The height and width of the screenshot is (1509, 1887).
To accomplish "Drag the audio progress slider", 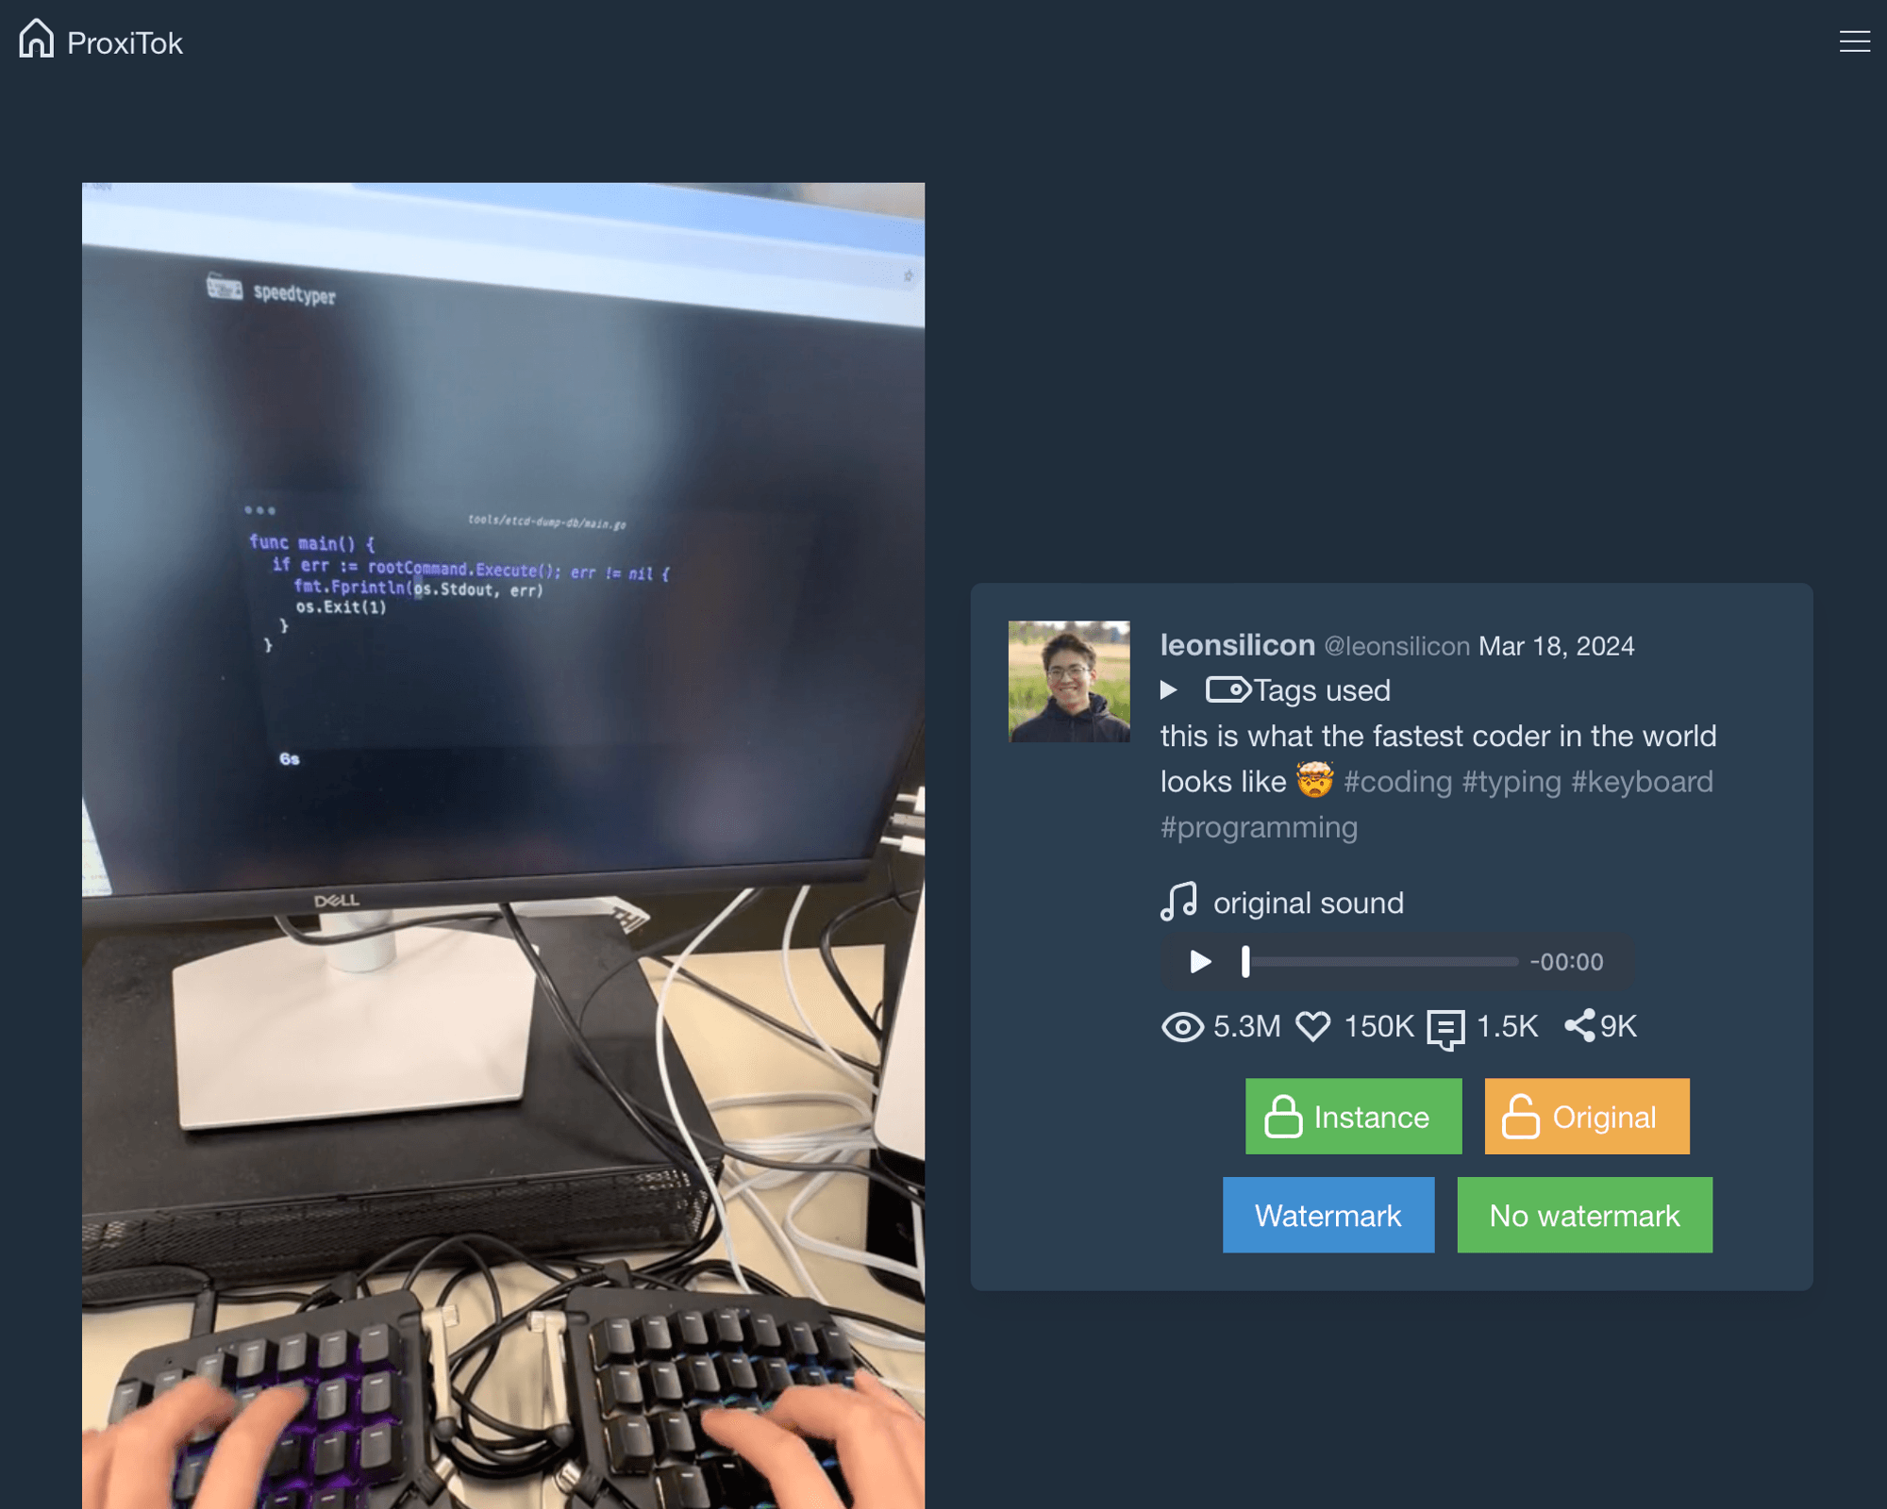I will pos(1244,961).
